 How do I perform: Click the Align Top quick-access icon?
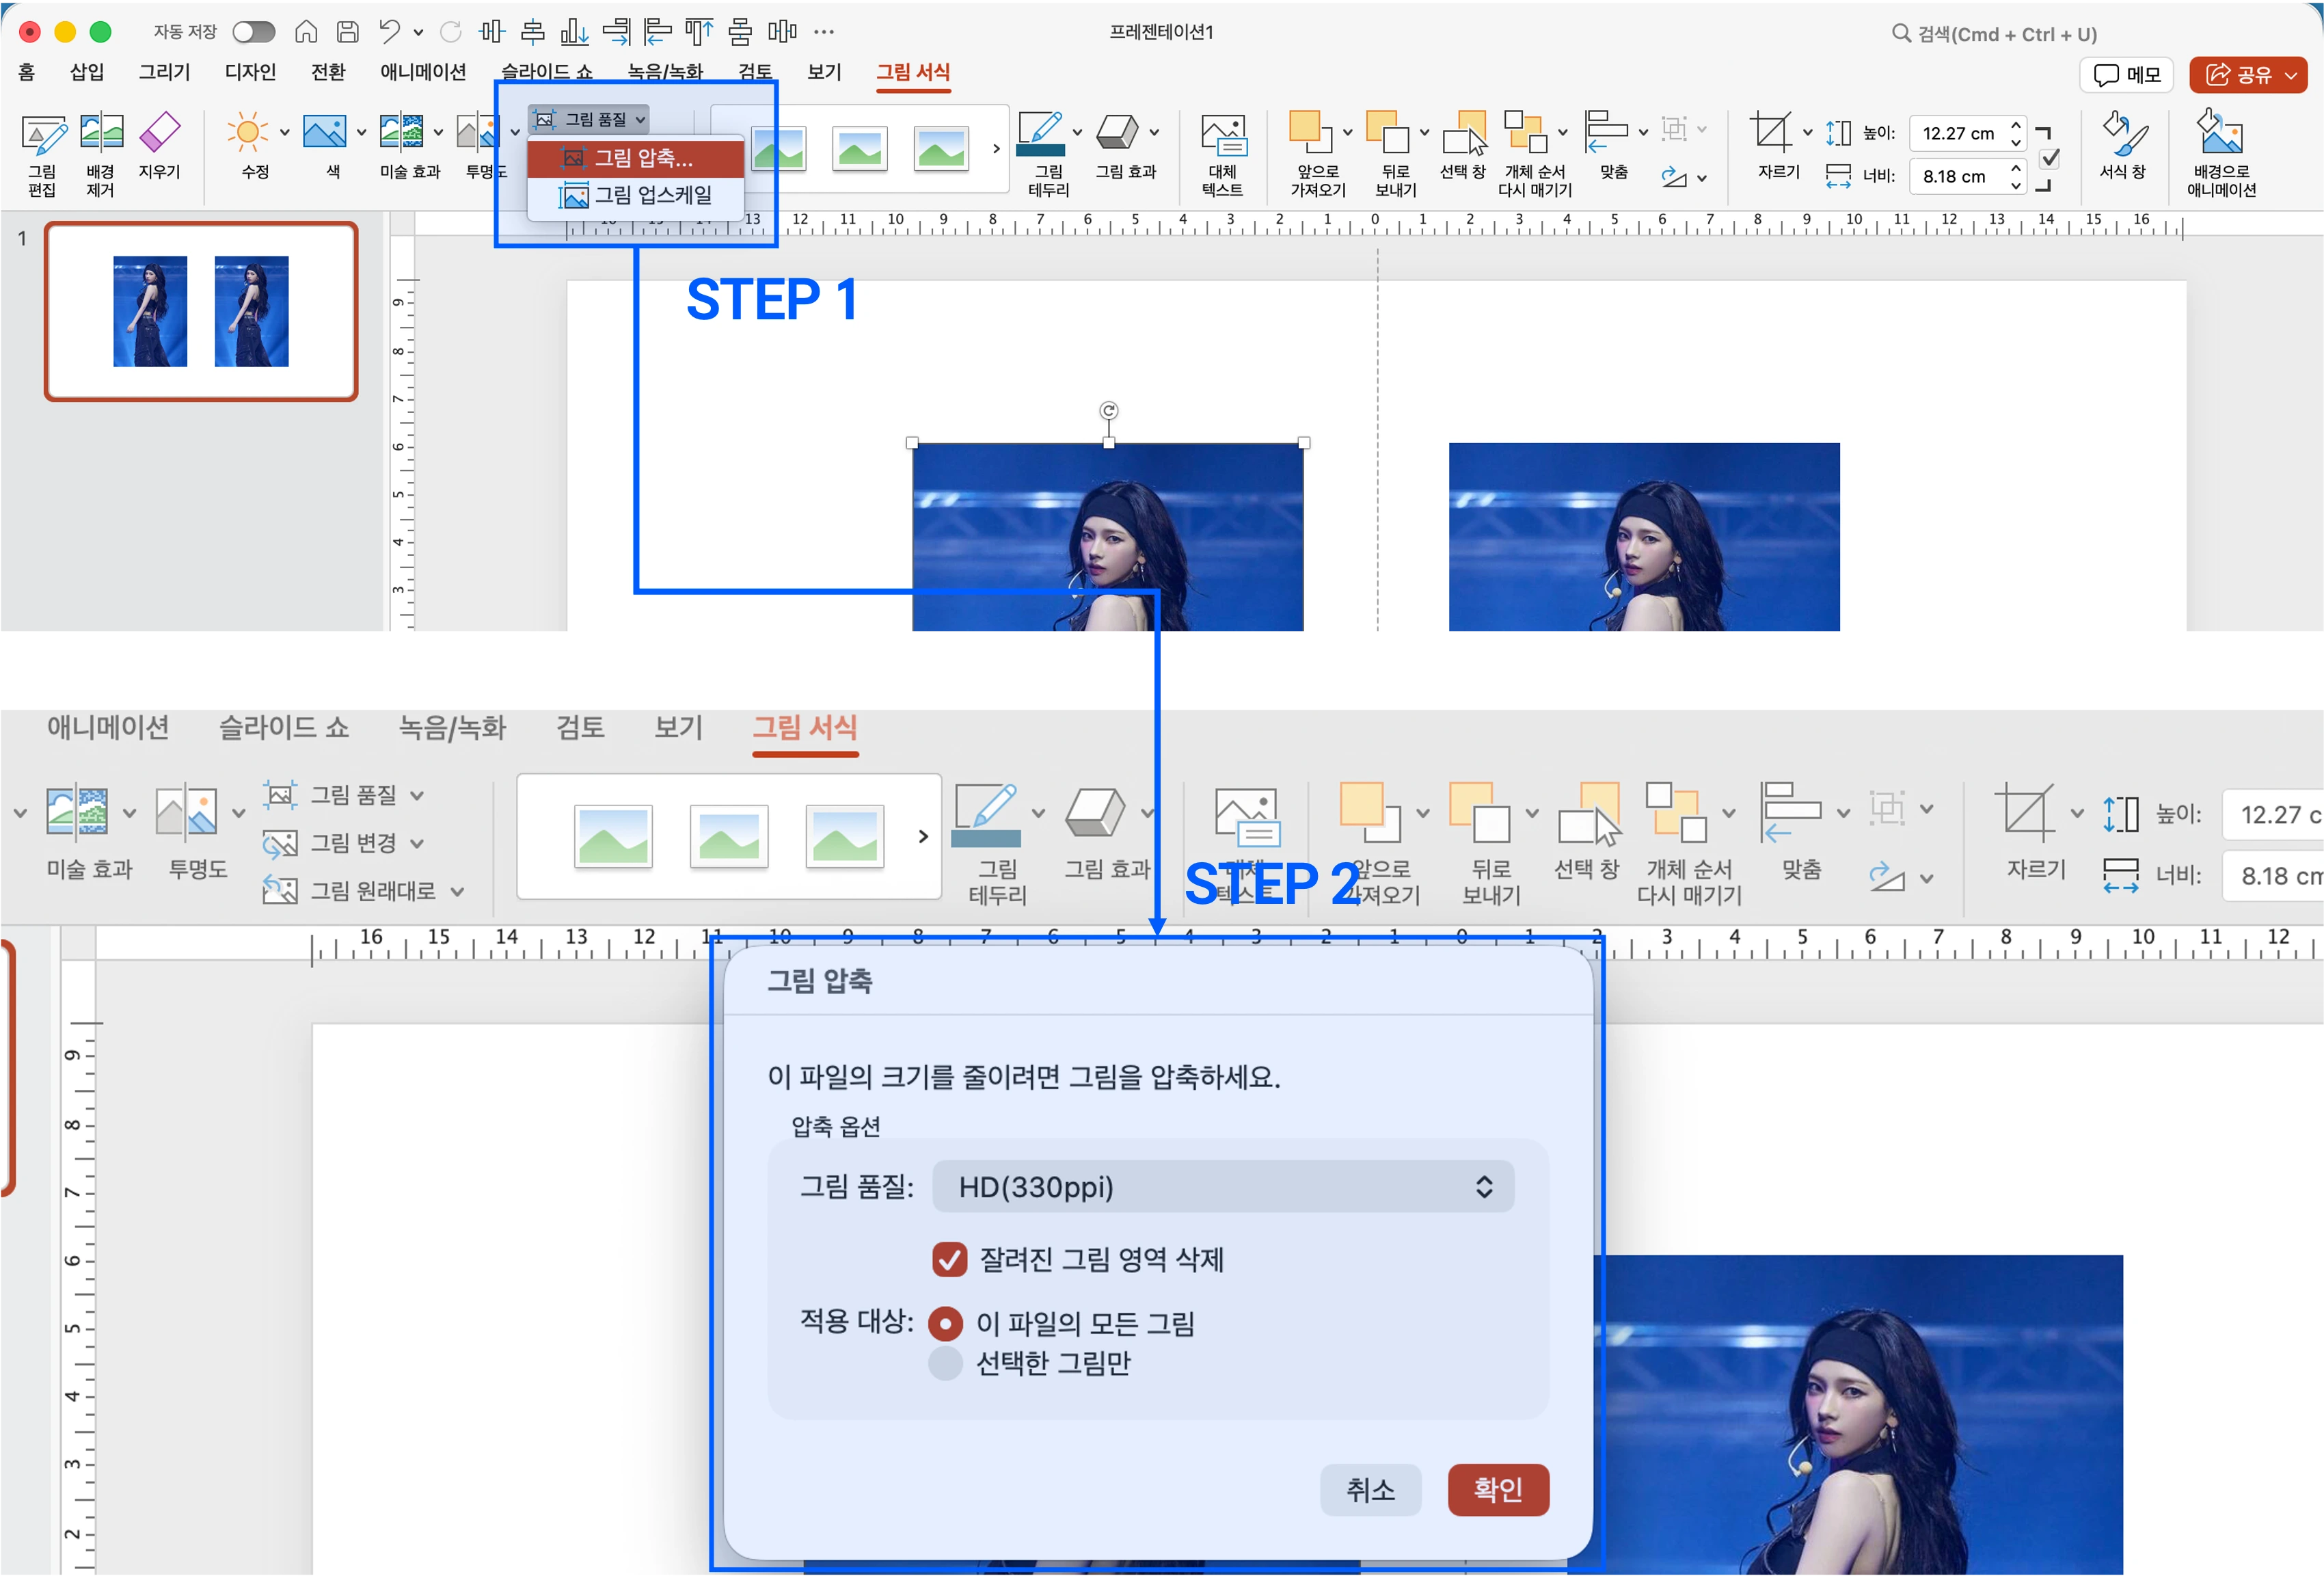698,32
